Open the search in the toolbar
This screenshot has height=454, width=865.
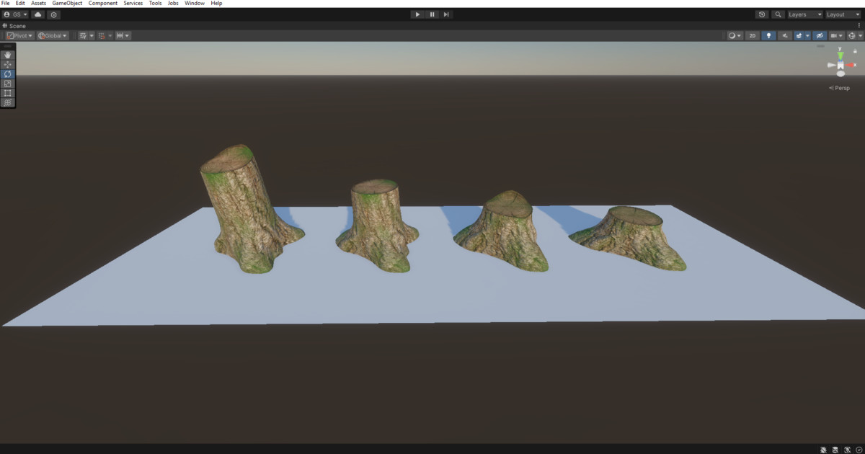pyautogui.click(x=778, y=14)
